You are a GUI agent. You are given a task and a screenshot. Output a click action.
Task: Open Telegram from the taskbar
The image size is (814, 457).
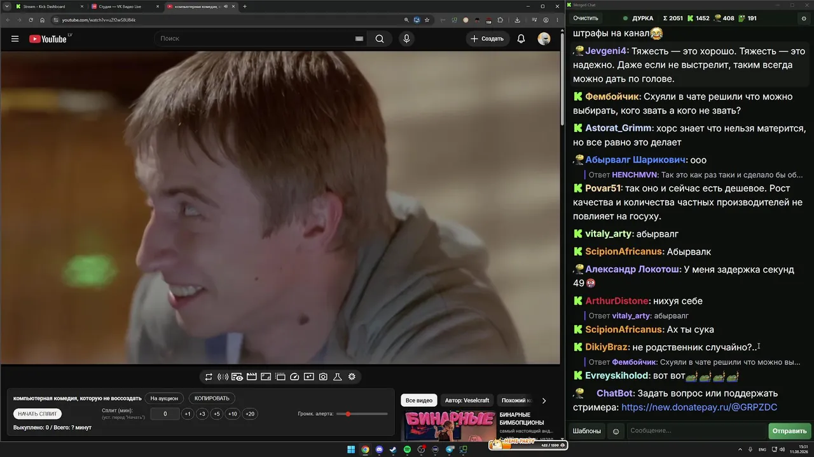[450, 450]
